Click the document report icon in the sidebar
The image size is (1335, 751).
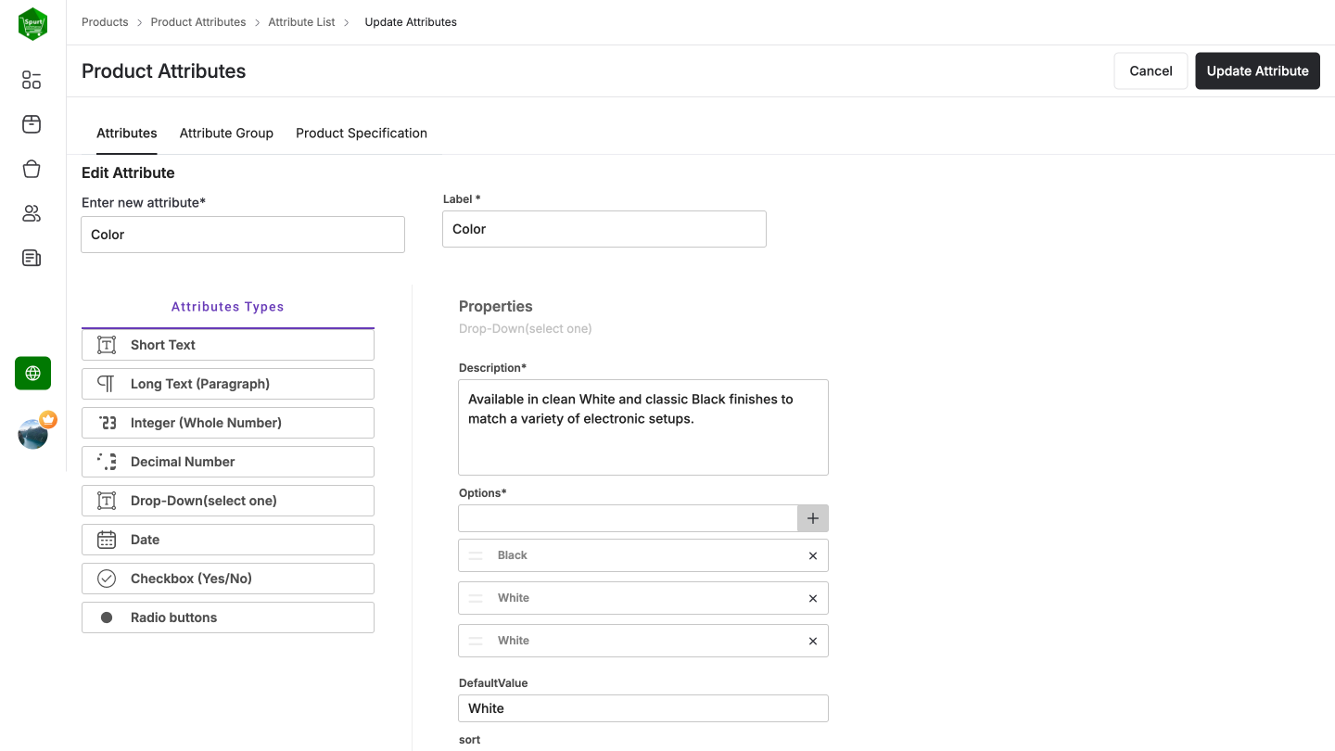click(x=31, y=258)
